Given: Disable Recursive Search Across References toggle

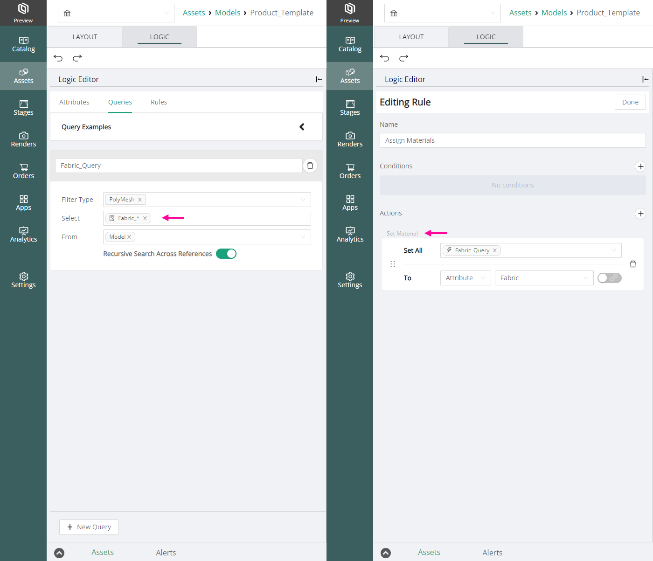Looking at the screenshot, I should (226, 254).
